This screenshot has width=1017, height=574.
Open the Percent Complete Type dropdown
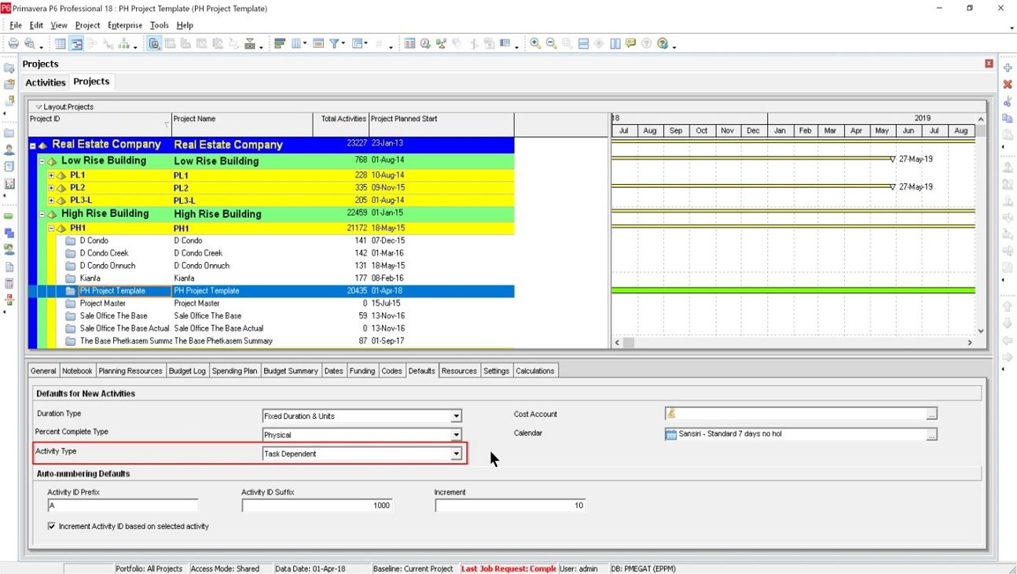coord(456,435)
